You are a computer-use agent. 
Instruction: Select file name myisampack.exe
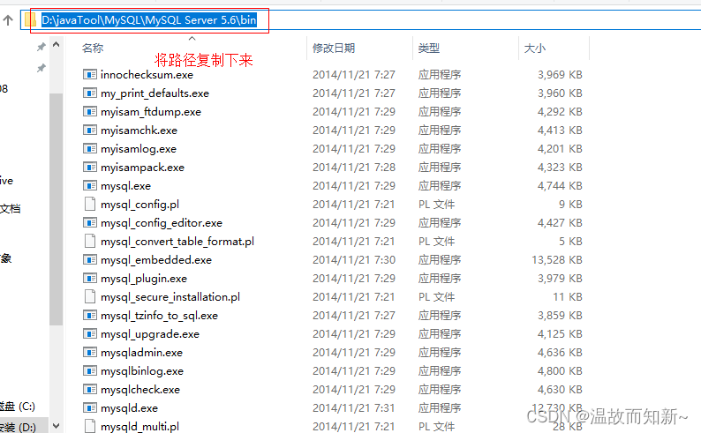pos(143,167)
